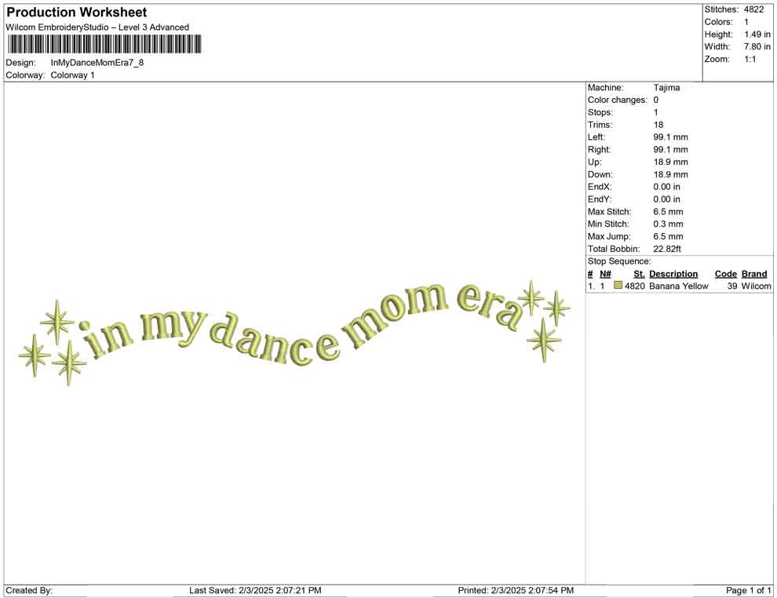The width and height of the screenshot is (777, 598).
Task: Open the Colorway 1 selector
Action: point(72,75)
